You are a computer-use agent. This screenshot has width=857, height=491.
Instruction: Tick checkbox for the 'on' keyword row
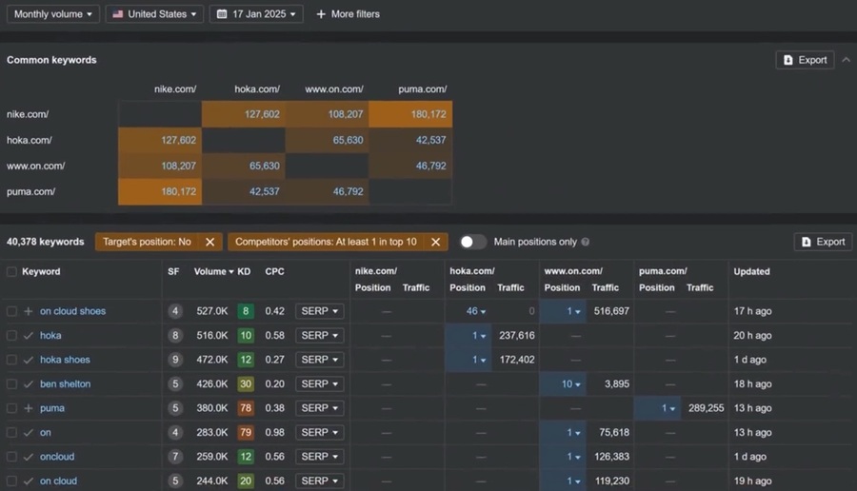pyautogui.click(x=11, y=433)
